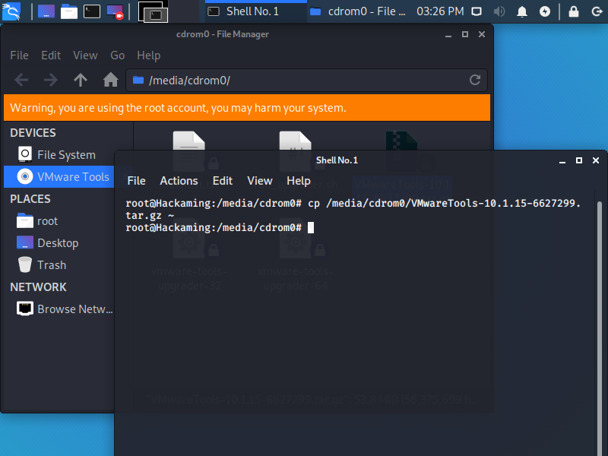The width and height of the screenshot is (608, 456).
Task: Select VMware Tools device in sidebar
Action: (59, 177)
